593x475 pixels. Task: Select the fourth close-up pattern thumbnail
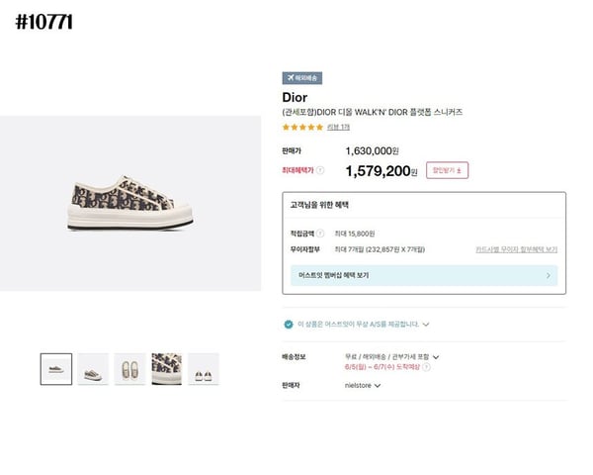click(166, 369)
